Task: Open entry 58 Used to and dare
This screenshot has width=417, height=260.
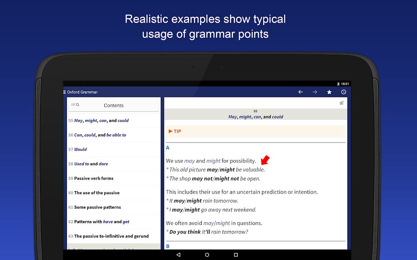Action: click(114, 164)
